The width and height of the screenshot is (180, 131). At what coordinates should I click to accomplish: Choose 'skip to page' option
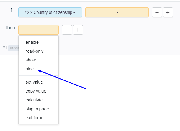(37, 109)
